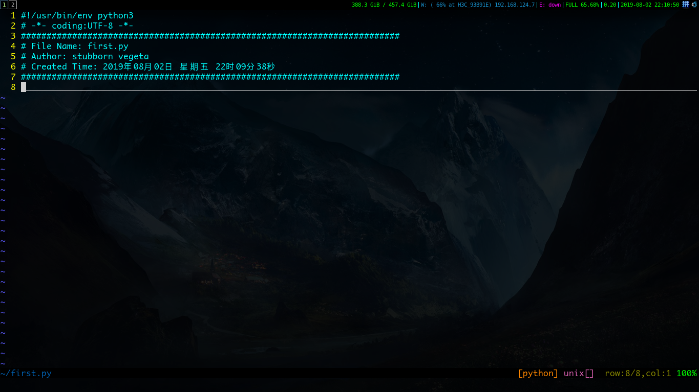Click the 'E: down' ethernet status
699x392 pixels.
[x=550, y=5]
